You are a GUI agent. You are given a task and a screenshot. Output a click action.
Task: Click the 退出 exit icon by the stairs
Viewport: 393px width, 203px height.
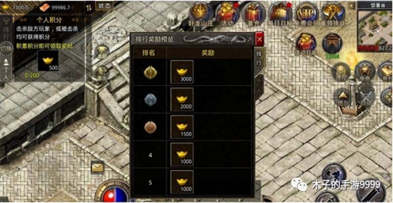pyautogui.click(x=102, y=74)
